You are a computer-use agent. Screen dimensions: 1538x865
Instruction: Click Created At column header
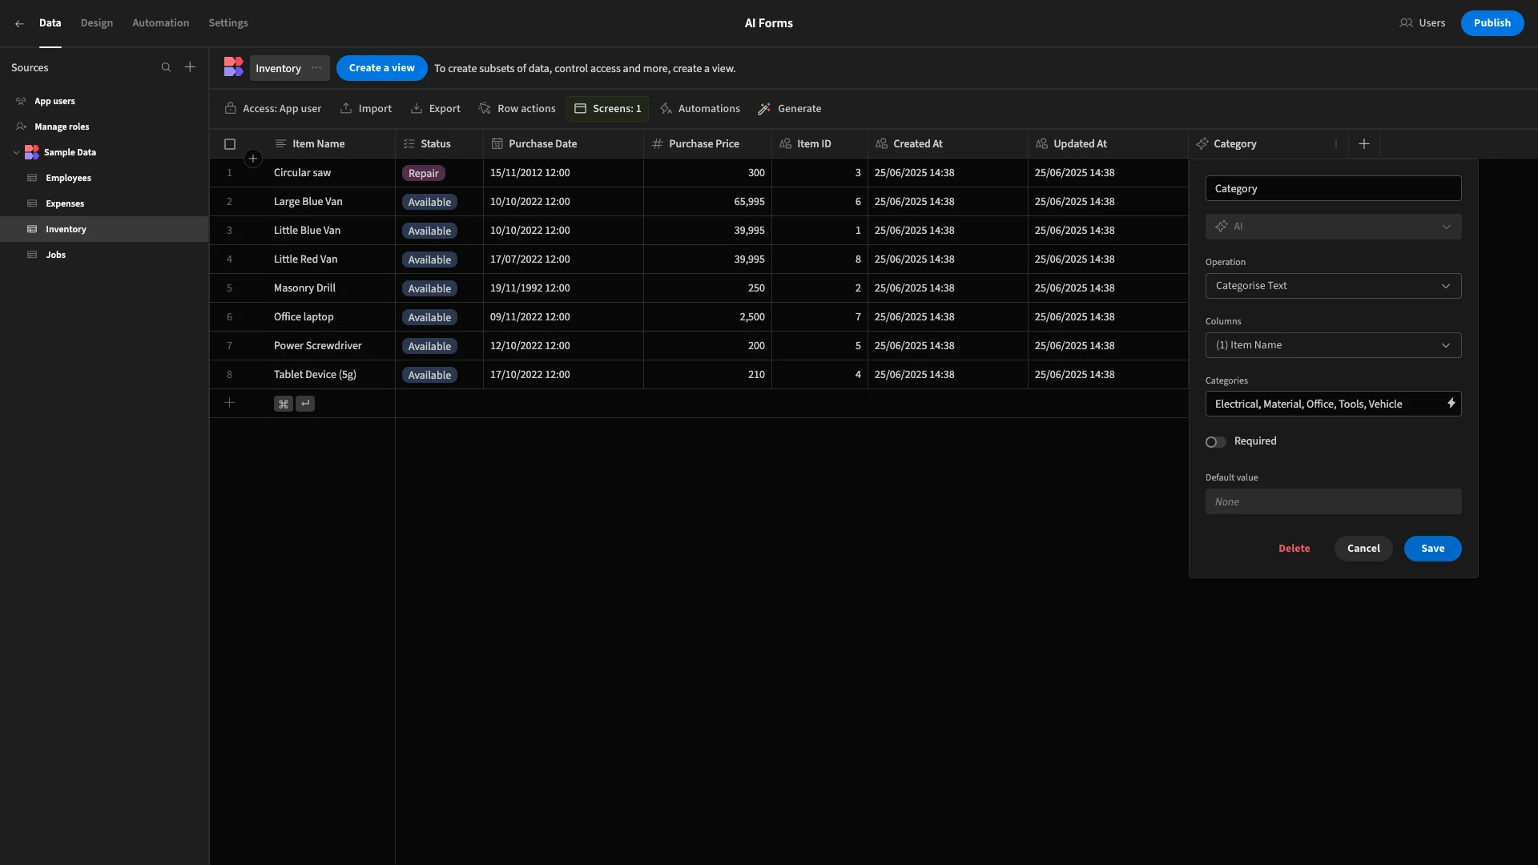click(948, 144)
